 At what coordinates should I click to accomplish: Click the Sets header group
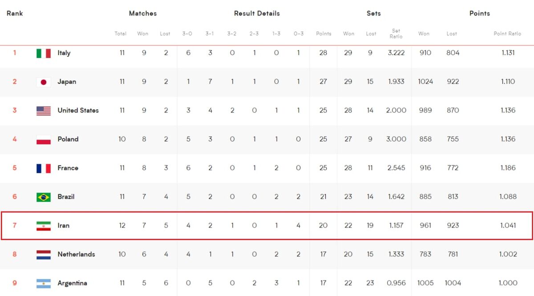pyautogui.click(x=373, y=13)
